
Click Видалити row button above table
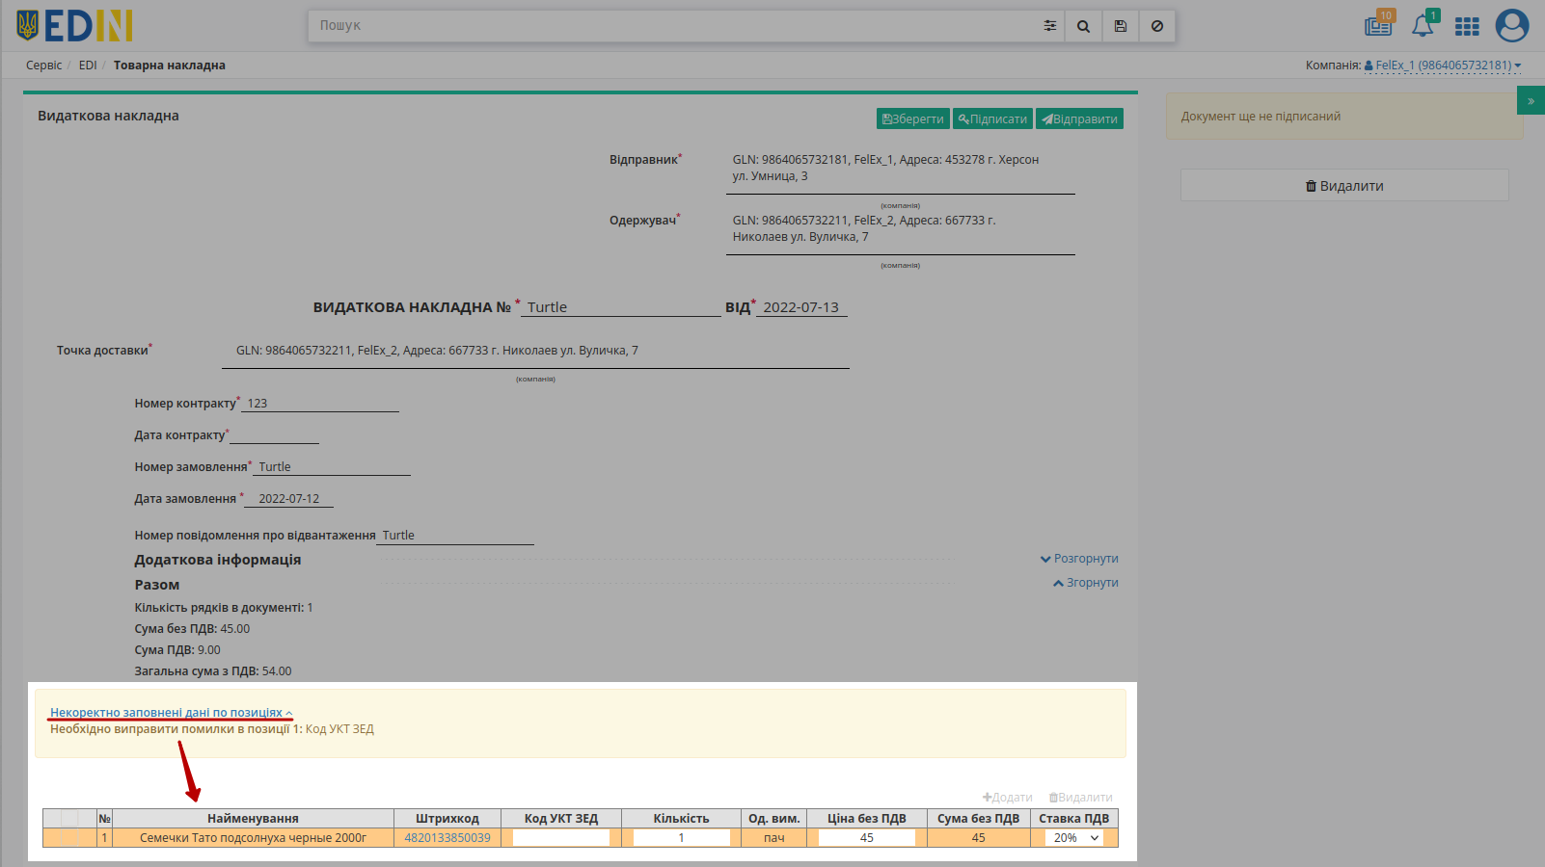[x=1081, y=798]
